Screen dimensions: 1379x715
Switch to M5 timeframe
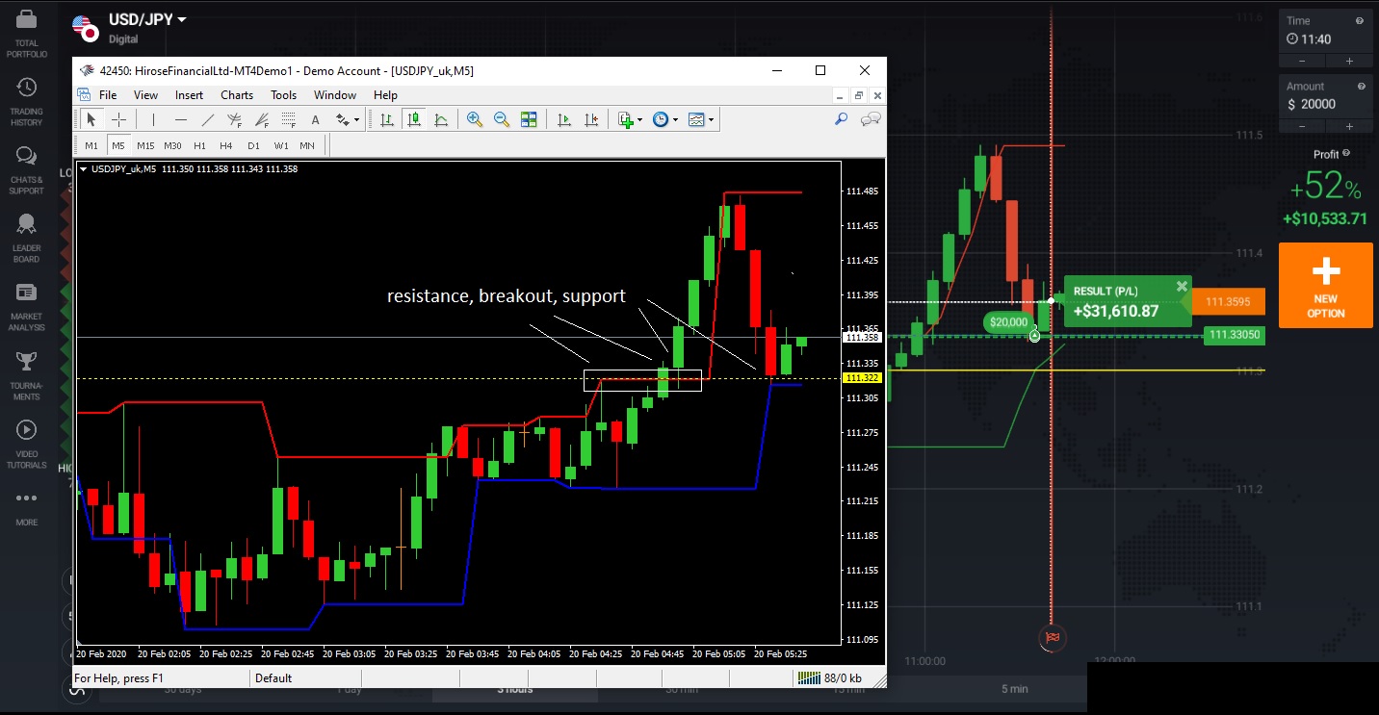[117, 145]
